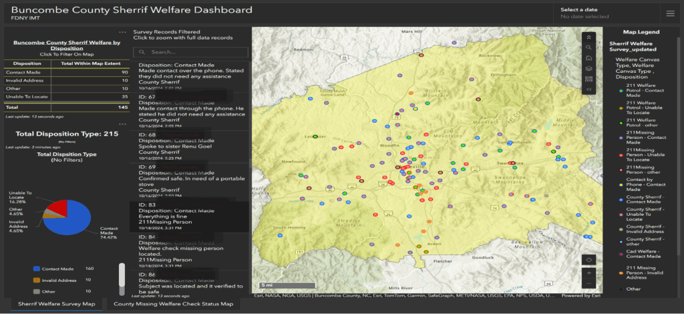Select survey record ID: 69

tap(189, 182)
